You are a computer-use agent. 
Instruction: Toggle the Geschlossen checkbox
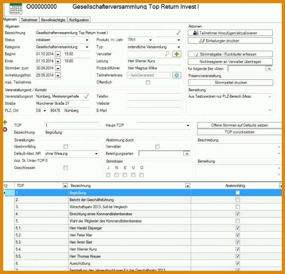(x=65, y=168)
